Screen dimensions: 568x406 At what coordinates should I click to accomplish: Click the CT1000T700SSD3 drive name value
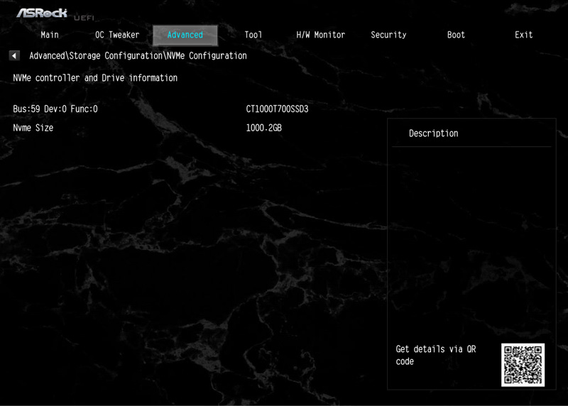(x=277, y=109)
